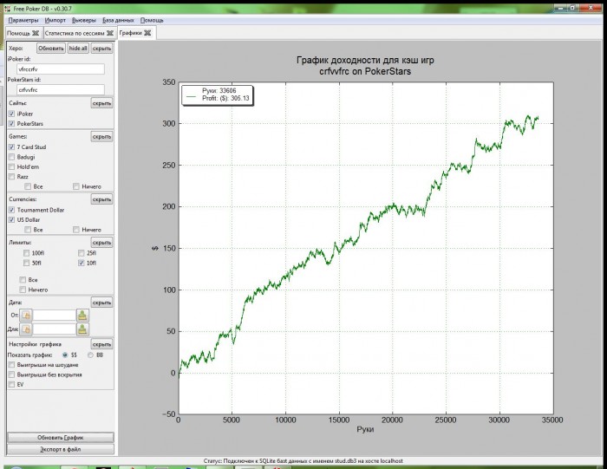Open the Параметры menu
607x469 pixels.
(23, 20)
